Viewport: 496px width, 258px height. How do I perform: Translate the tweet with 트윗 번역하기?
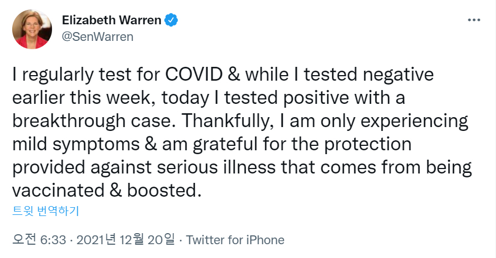pyautogui.click(x=46, y=210)
